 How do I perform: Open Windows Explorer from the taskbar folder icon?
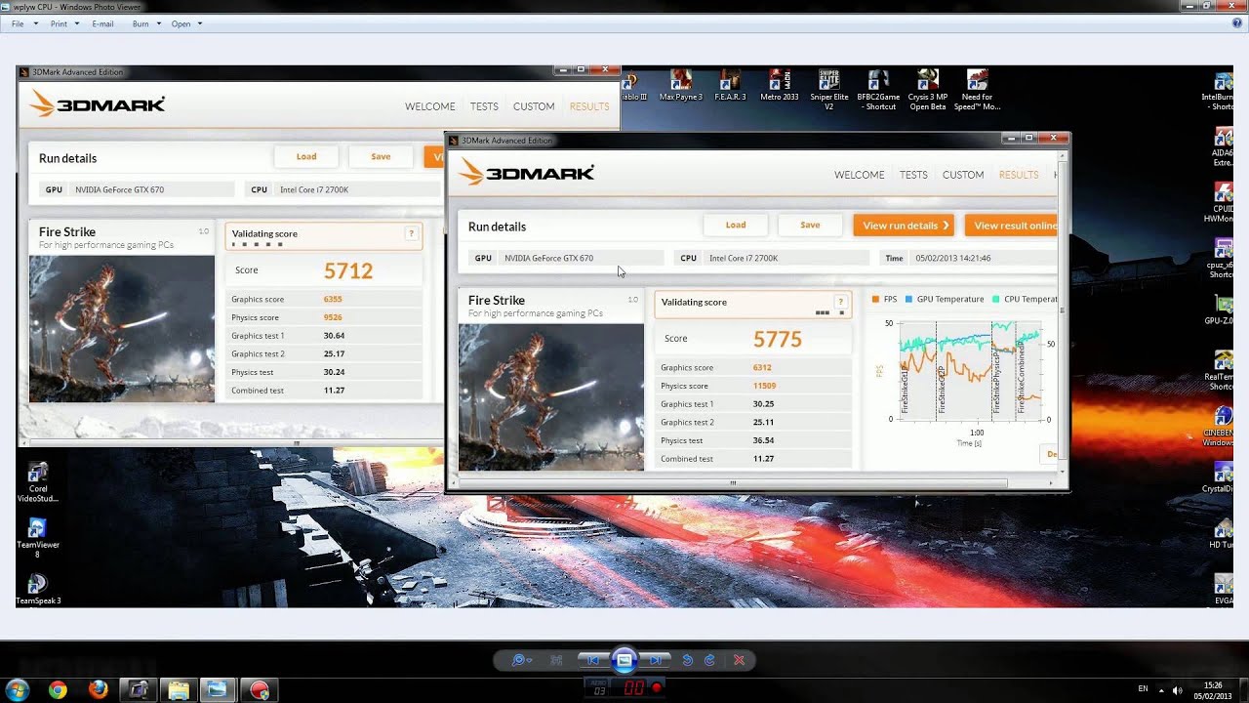pyautogui.click(x=179, y=689)
